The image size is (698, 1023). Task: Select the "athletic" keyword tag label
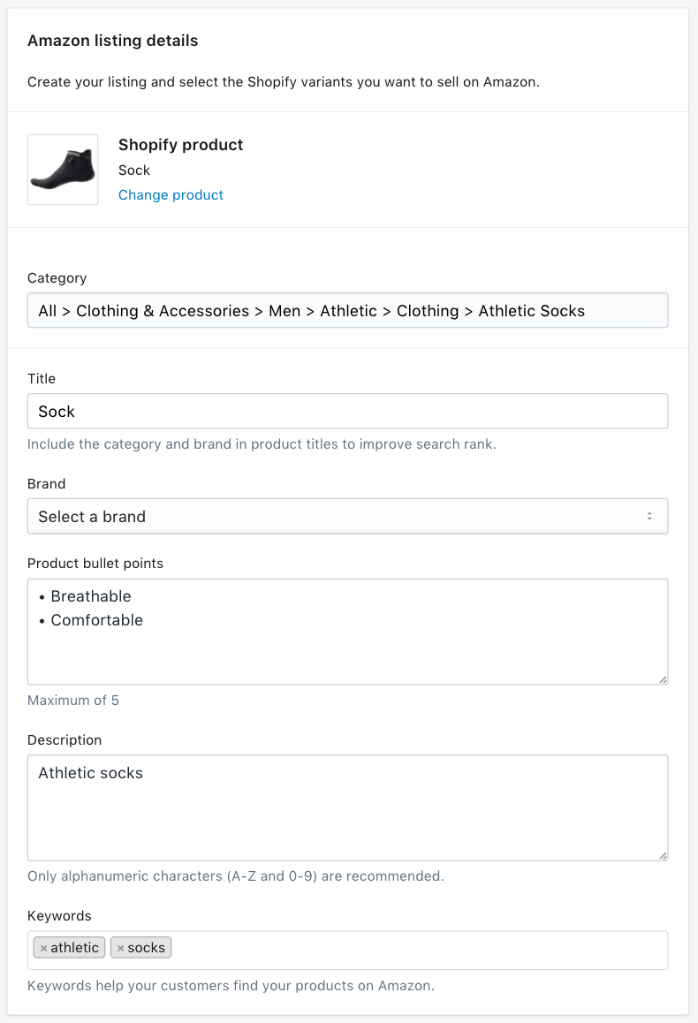(x=74, y=948)
